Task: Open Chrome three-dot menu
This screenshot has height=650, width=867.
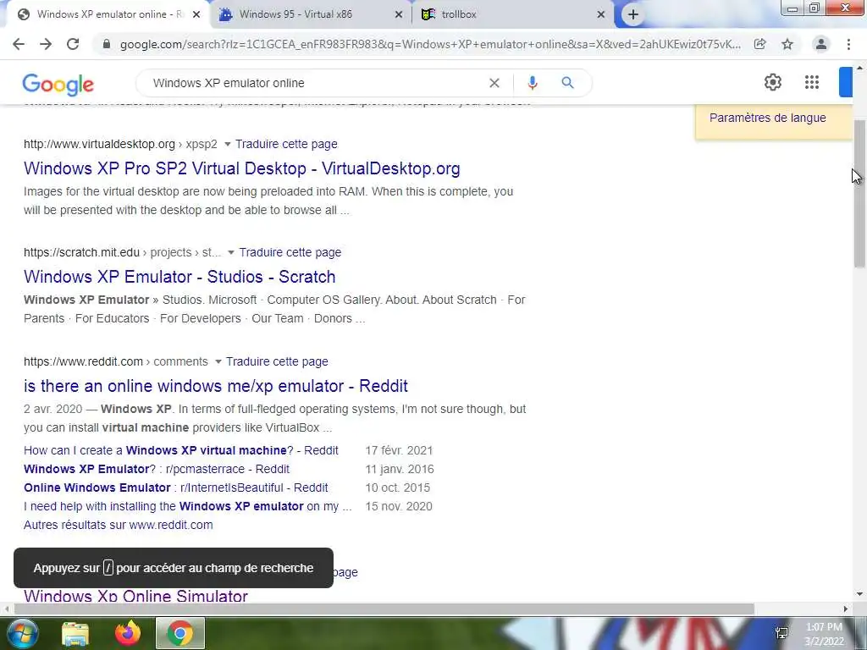Action: 848,44
